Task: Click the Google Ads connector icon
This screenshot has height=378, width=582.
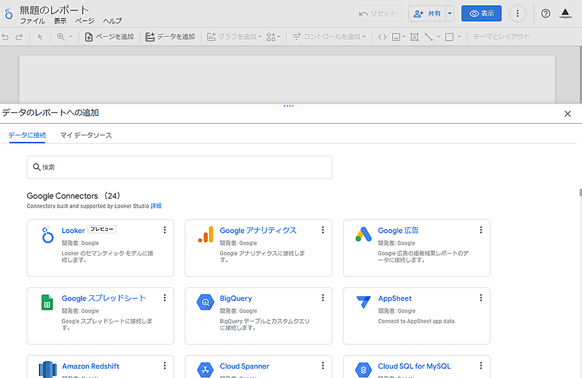Action: (363, 234)
